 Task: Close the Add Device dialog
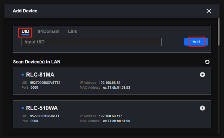[209, 11]
